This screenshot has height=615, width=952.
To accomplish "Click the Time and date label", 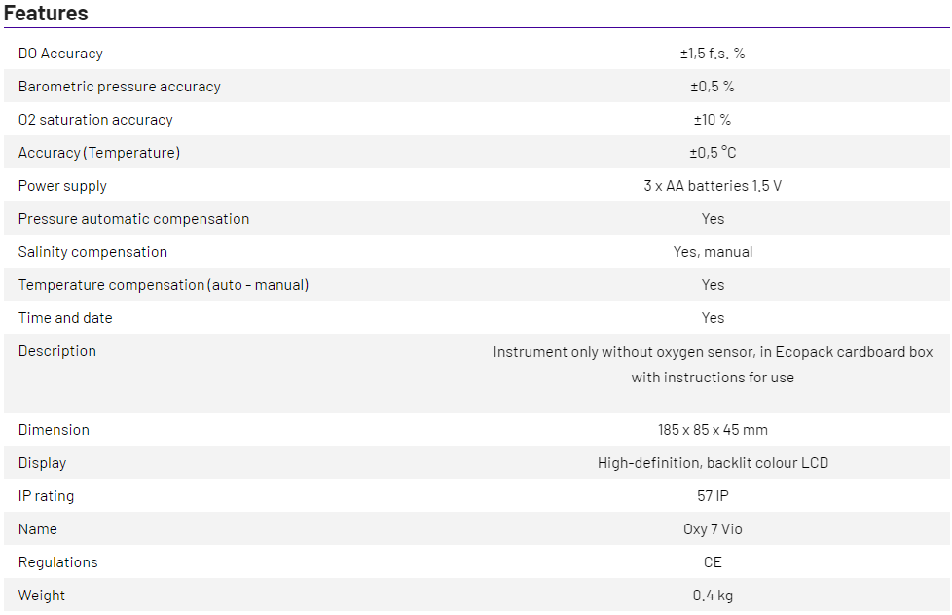I will (65, 318).
